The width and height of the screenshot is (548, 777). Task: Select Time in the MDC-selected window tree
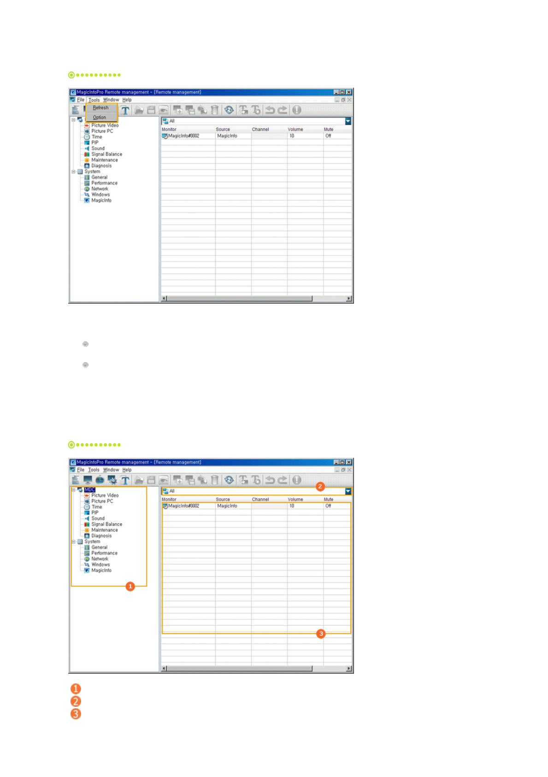[97, 507]
